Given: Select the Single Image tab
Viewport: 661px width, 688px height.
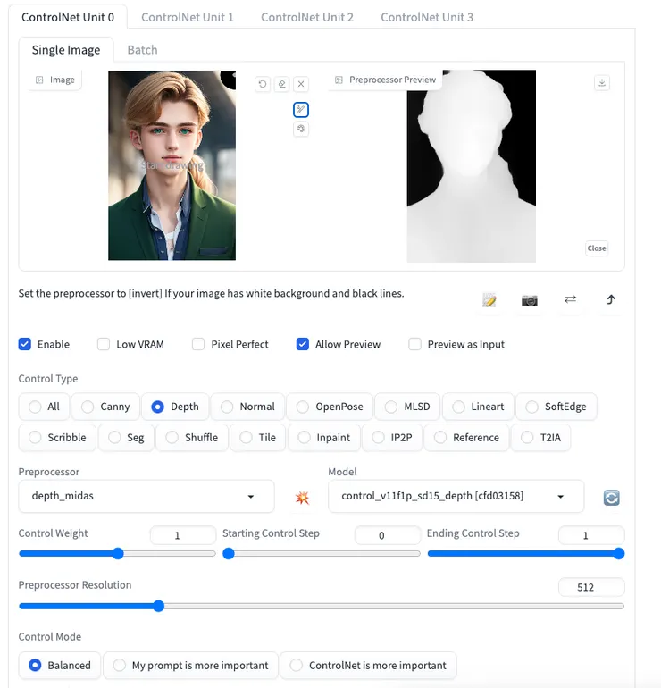Looking at the screenshot, I should (x=66, y=50).
